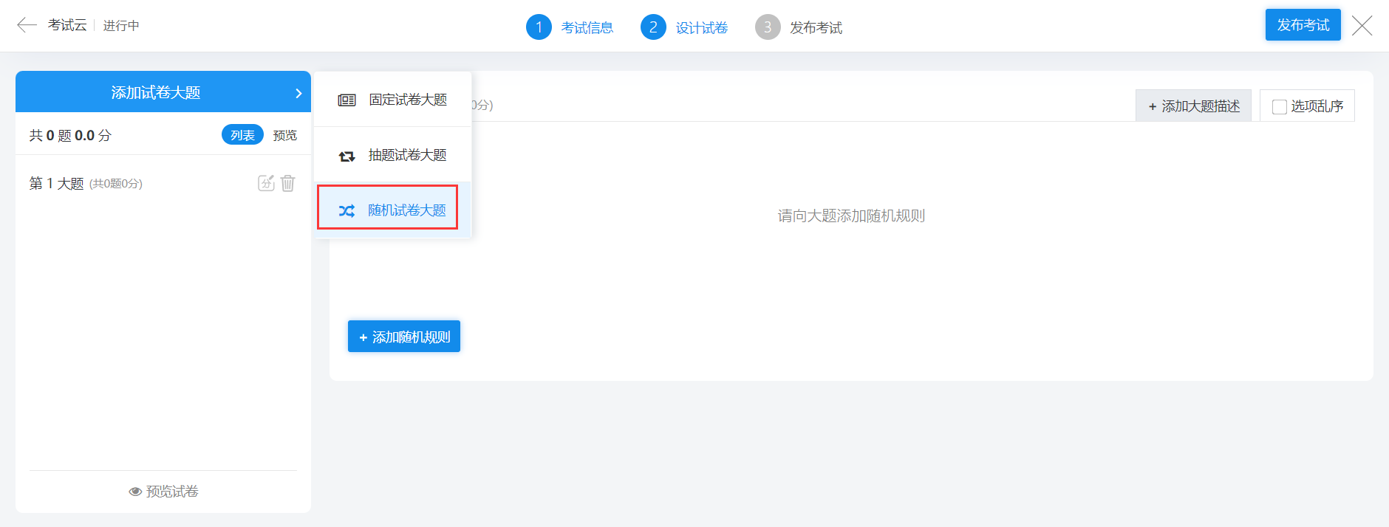Click the 添加随机规则 button
Viewport: 1389px width, 527px height.
404,337
